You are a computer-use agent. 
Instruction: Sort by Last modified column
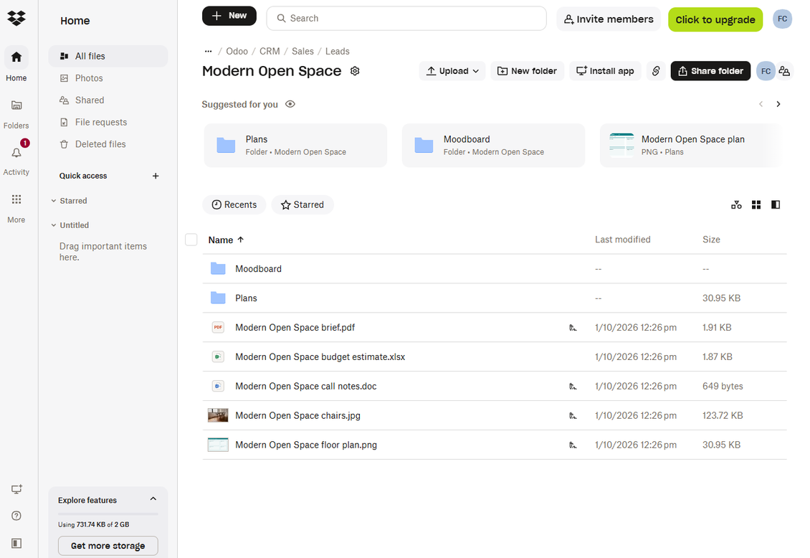(x=622, y=240)
